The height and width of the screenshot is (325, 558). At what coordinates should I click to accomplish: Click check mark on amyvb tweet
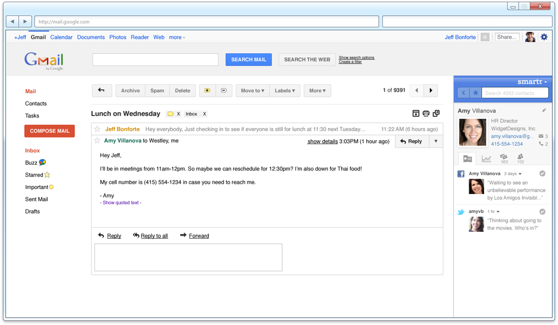[x=543, y=212]
